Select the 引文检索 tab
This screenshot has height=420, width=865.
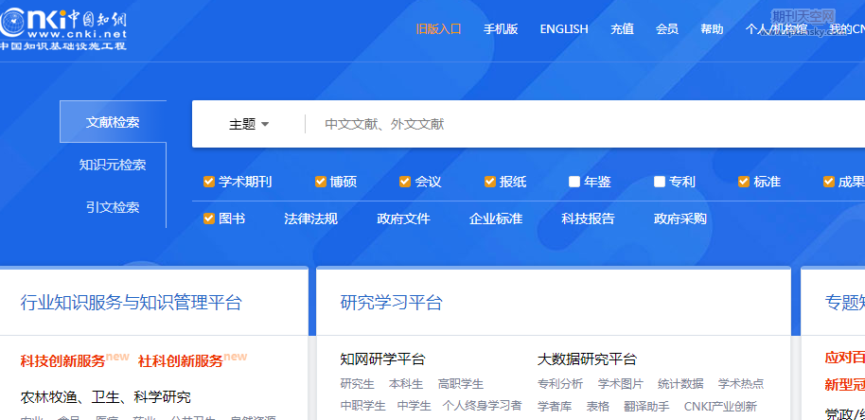pyautogui.click(x=113, y=207)
